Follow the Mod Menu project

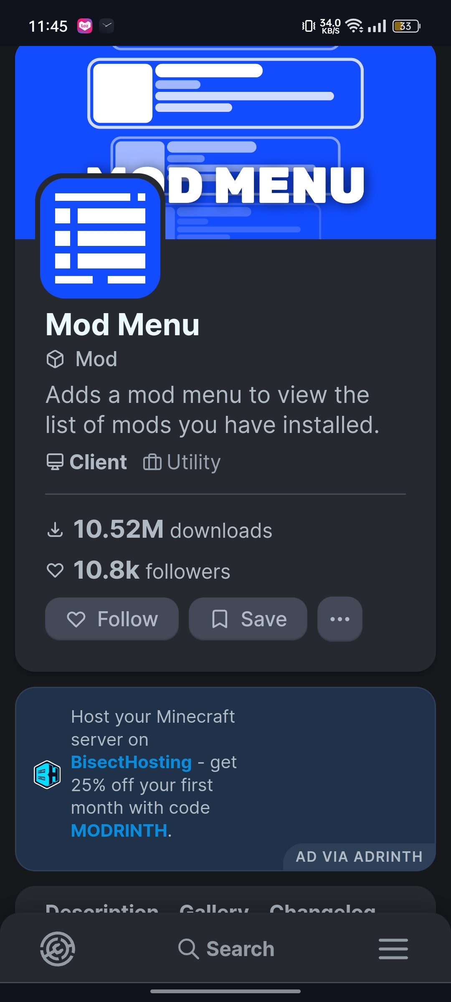(112, 619)
